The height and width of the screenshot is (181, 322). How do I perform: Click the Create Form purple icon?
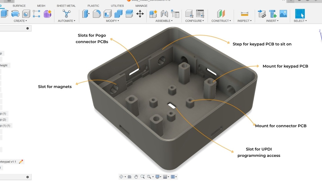pos(47,14)
